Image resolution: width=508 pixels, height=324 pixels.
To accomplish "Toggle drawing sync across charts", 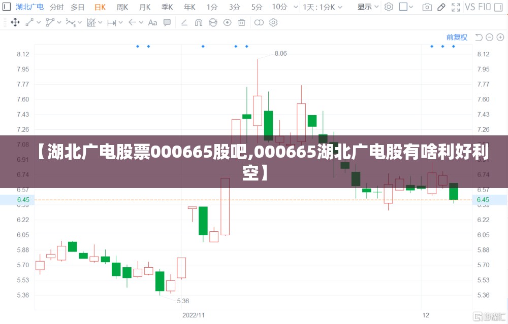I will tap(213, 22).
